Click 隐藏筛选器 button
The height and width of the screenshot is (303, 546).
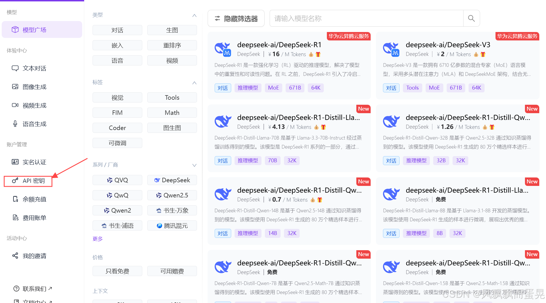coord(236,19)
